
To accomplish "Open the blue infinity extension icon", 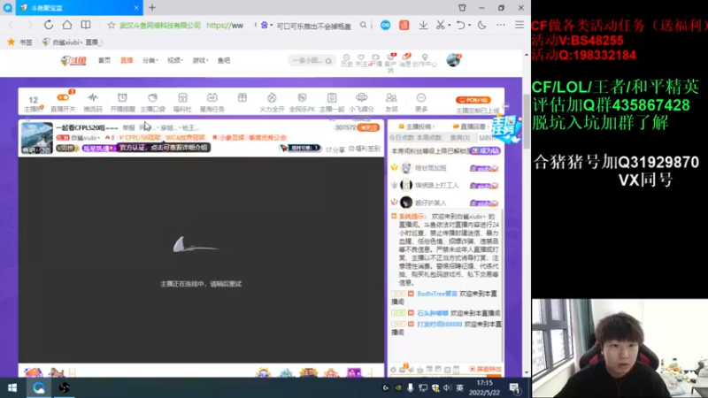I will [385, 26].
